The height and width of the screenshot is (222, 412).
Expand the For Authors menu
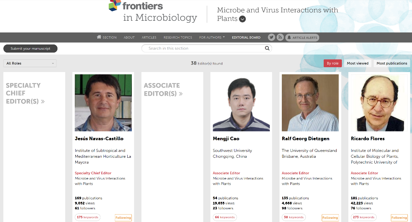212,37
